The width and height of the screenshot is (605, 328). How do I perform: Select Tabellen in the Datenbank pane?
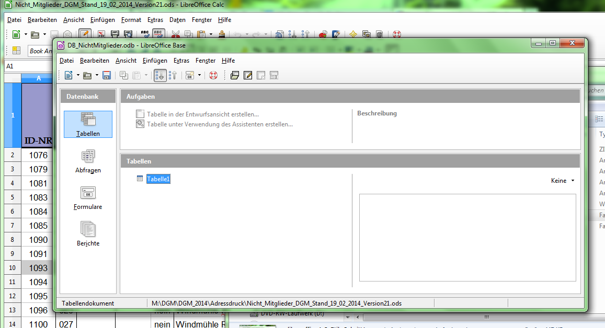(88, 124)
